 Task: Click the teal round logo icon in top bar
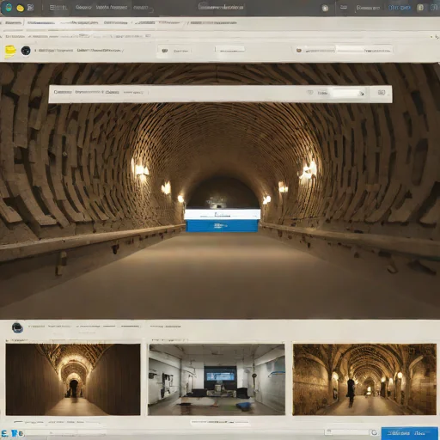8,8
